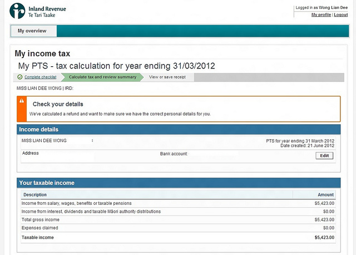Viewport: 356px width, 255px height.
Task: Go to the View or save receipt step
Action: 167,77
